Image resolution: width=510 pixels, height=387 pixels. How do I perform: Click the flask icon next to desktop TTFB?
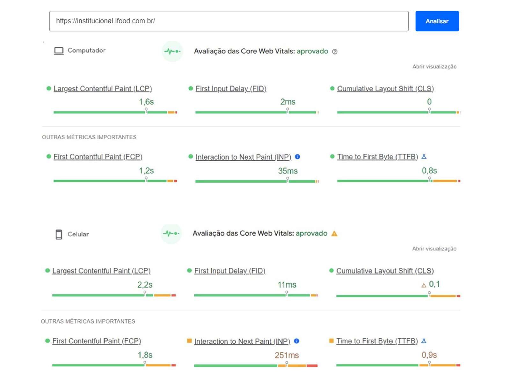click(x=424, y=157)
